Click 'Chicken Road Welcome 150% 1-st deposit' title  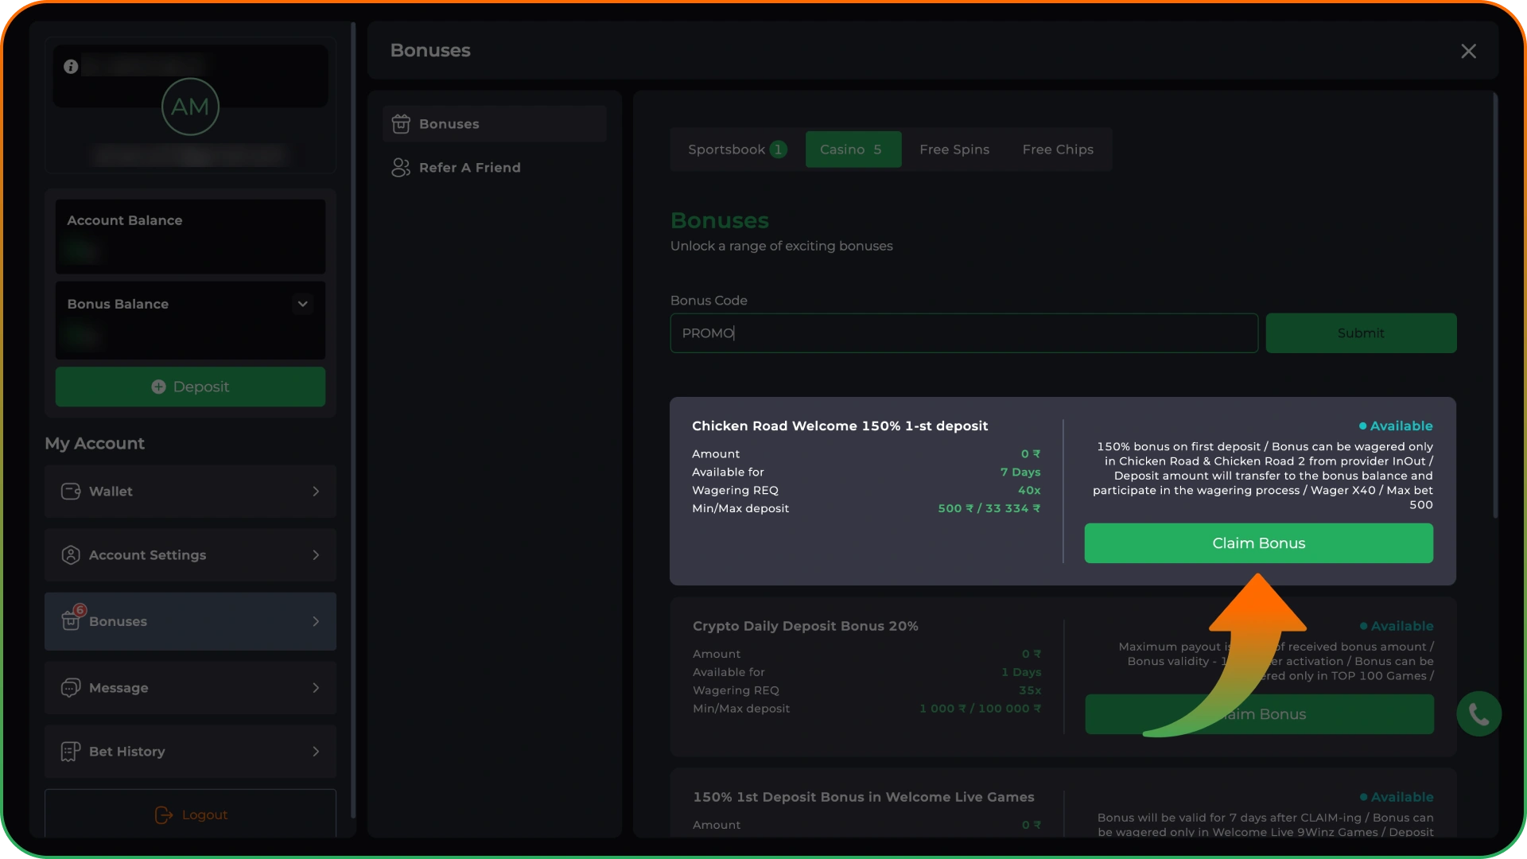coord(840,426)
